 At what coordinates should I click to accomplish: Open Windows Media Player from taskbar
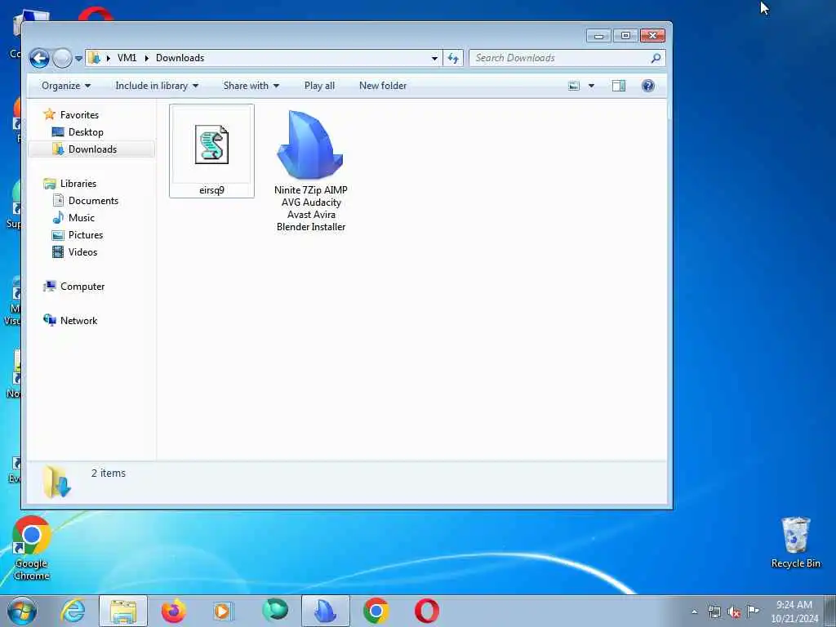pyautogui.click(x=223, y=611)
